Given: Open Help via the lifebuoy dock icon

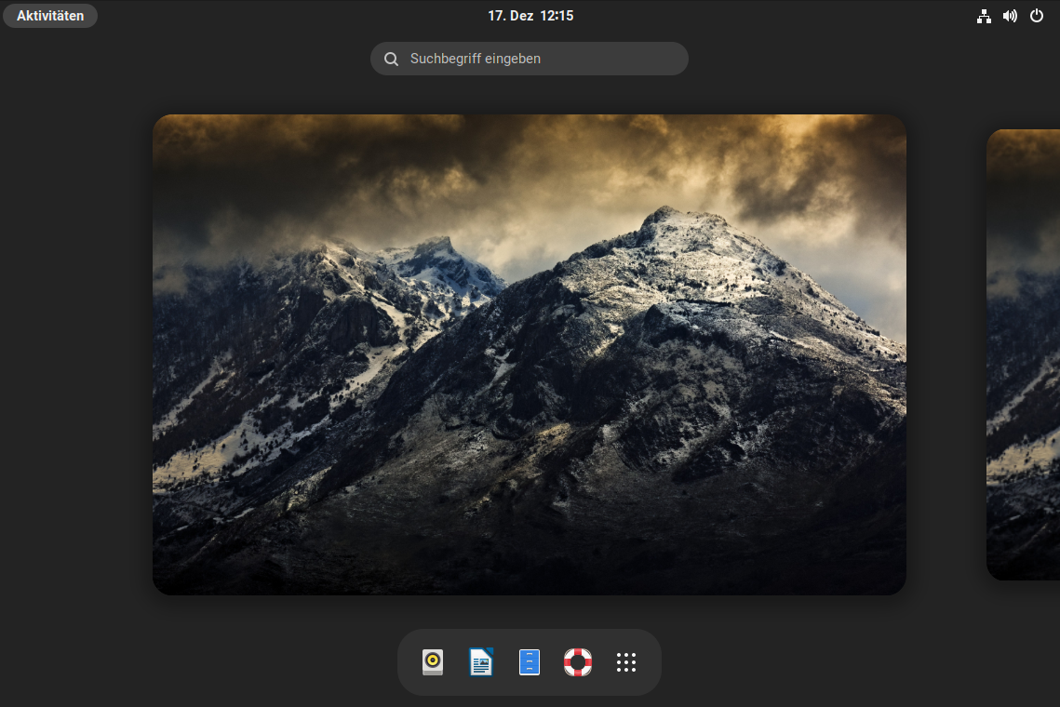Looking at the screenshot, I should [x=577, y=662].
